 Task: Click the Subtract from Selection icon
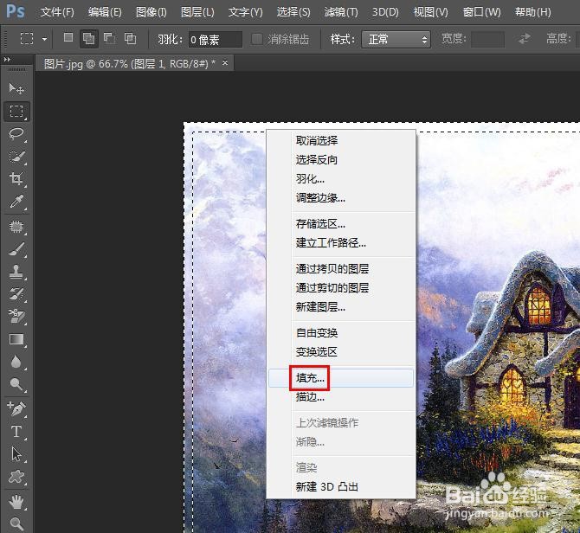tap(109, 38)
